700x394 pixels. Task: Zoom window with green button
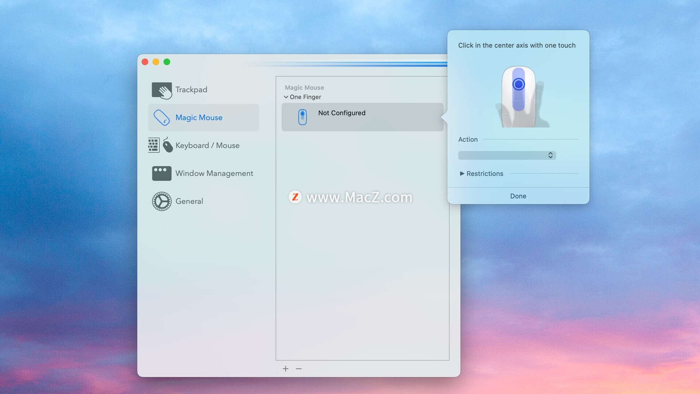167,62
